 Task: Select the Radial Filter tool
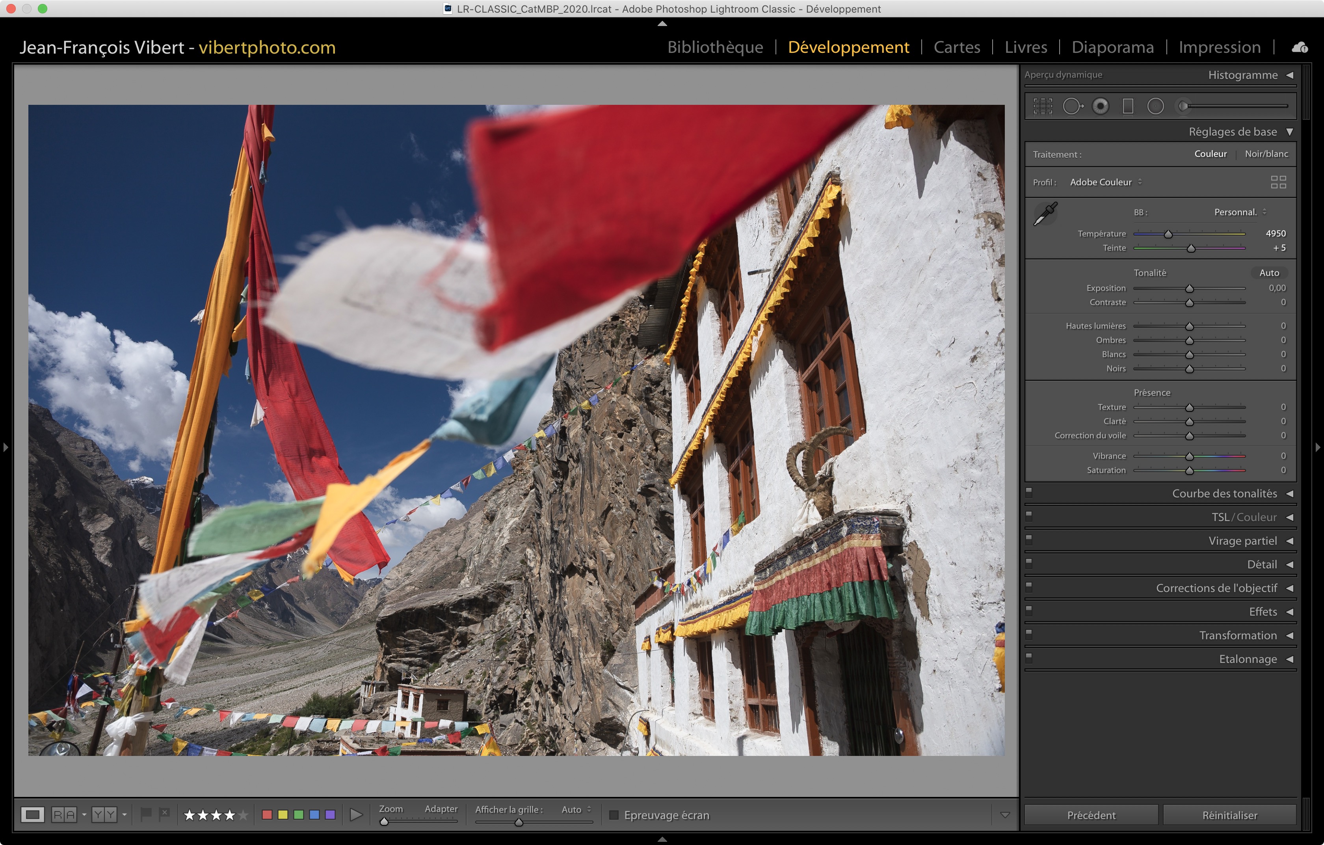click(x=1155, y=106)
